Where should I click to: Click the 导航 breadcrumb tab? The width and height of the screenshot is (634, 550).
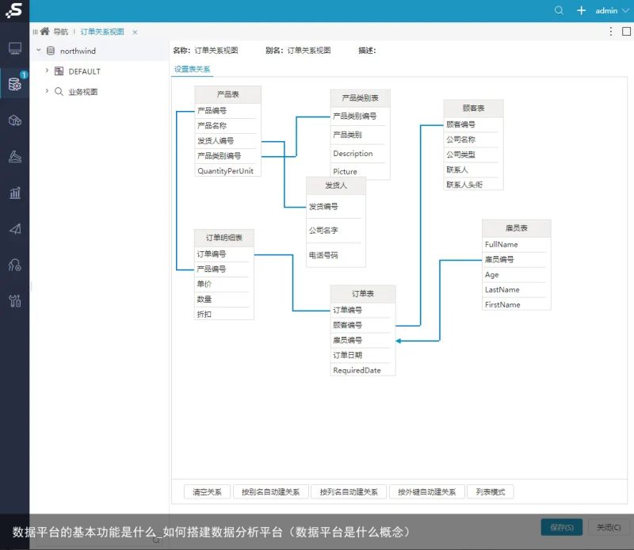click(61, 32)
